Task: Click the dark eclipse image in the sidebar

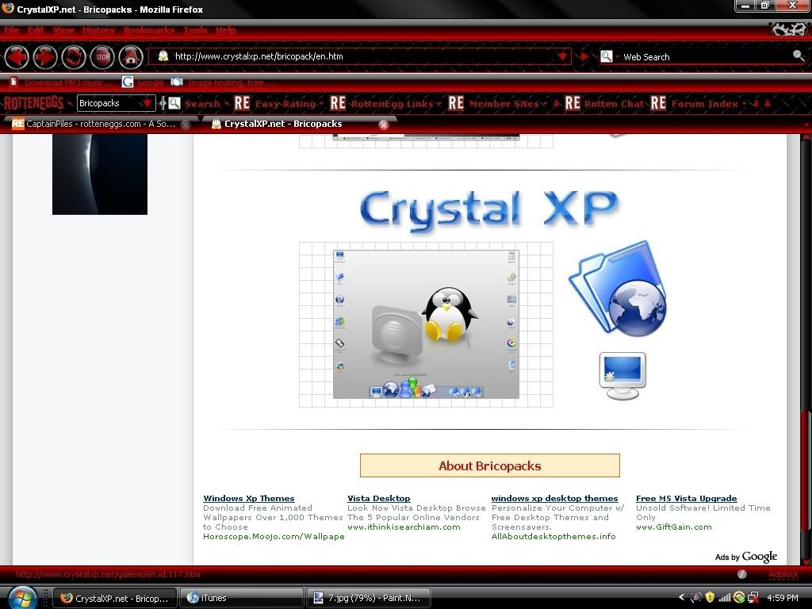Action: pos(100,174)
